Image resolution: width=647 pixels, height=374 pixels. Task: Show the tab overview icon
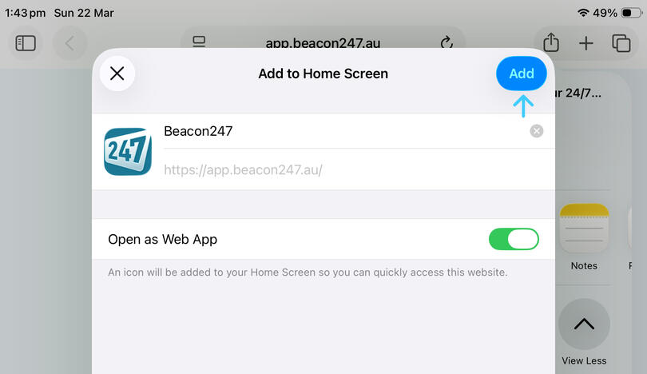tap(621, 43)
